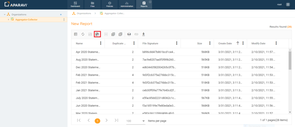
Task: Sort by the File Signature column header
Action: pyautogui.click(x=150, y=43)
